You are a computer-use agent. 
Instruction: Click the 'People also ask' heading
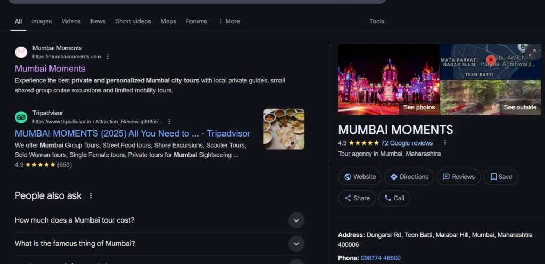pos(48,195)
